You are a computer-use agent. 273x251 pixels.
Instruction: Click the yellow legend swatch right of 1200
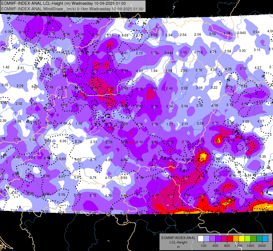click(242, 239)
